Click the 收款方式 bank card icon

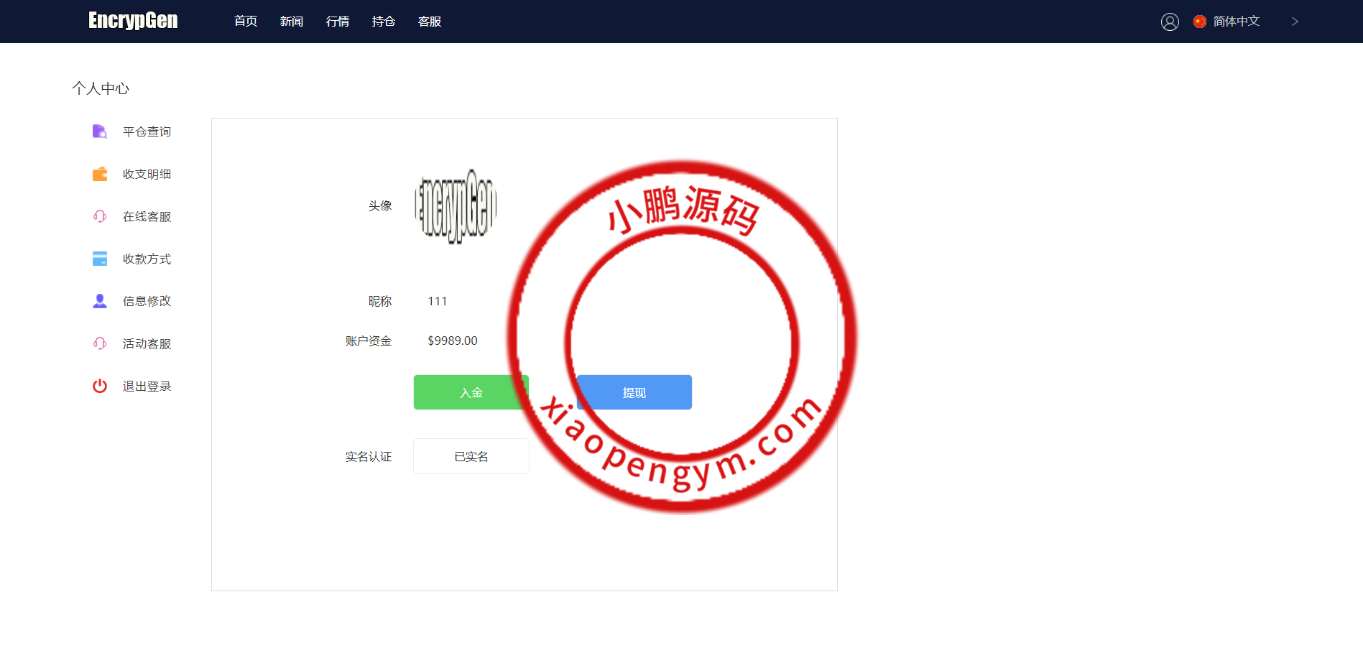pyautogui.click(x=99, y=259)
